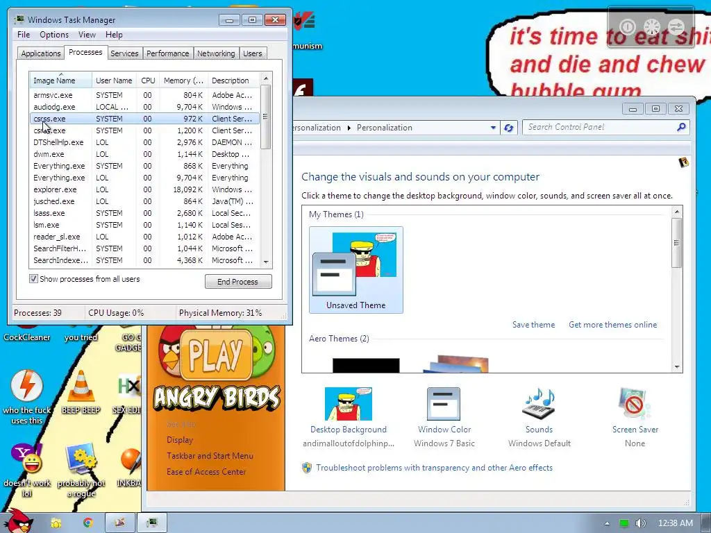This screenshot has width=711, height=533.
Task: Click the themes list scroll up arrow
Action: tap(676, 212)
